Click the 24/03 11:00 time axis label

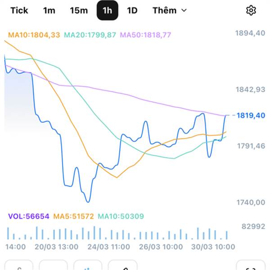(x=109, y=247)
